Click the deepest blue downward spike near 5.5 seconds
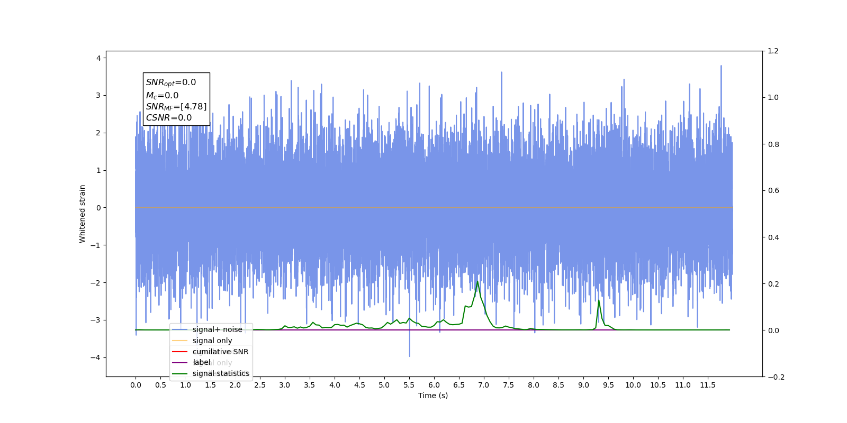The height and width of the screenshot is (423, 847). point(409,355)
